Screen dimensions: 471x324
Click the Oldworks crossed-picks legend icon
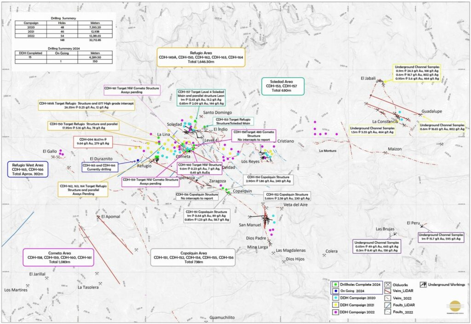[x=389, y=285]
